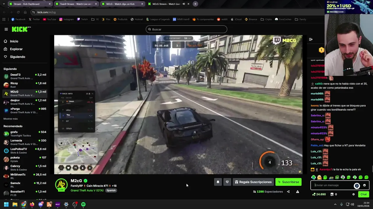Switch to M2cG clips on Kick tab
The width and height of the screenshot is (373, 209).
point(122,4)
